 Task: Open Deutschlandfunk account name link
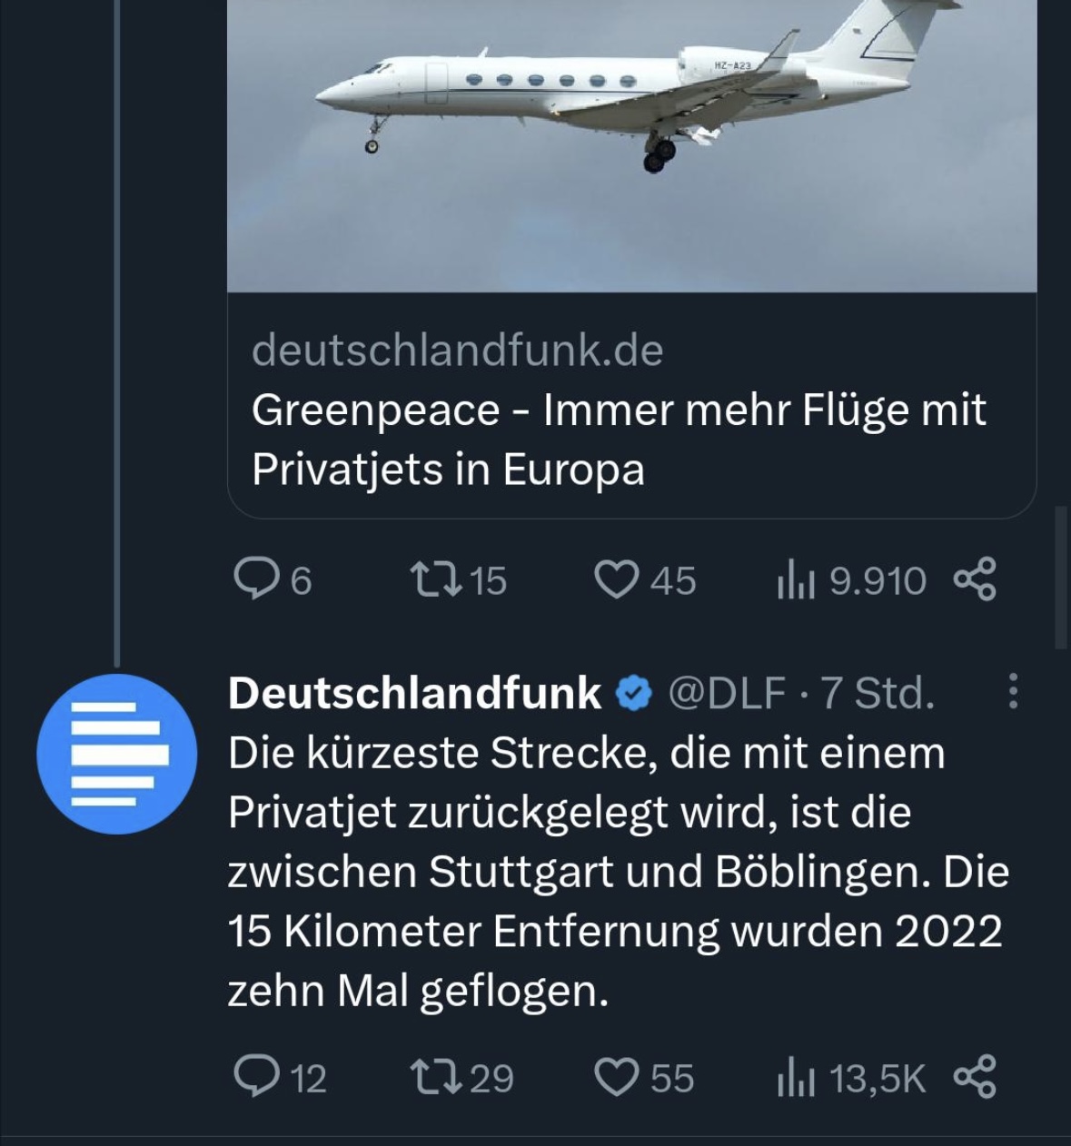pos(414,693)
